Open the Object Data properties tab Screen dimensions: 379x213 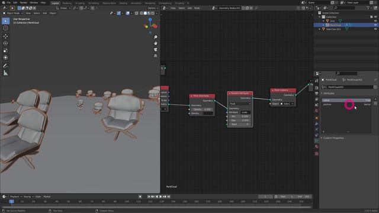point(317,141)
